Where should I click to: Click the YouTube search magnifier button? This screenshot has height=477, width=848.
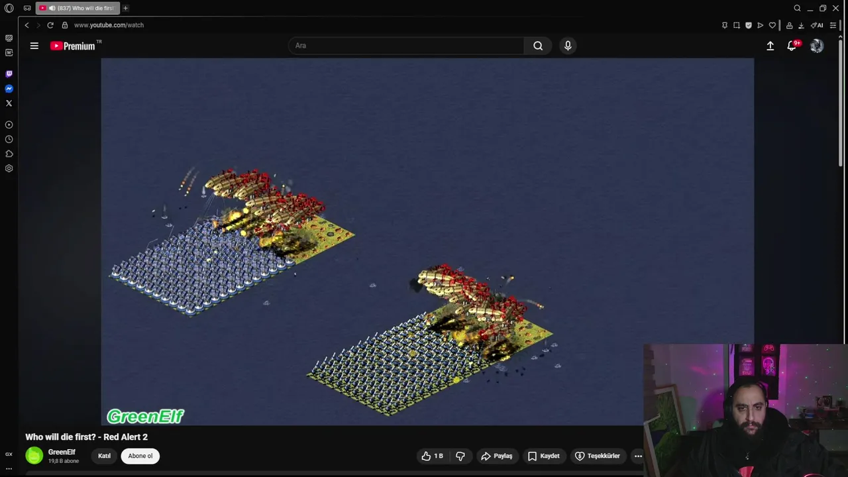click(538, 46)
